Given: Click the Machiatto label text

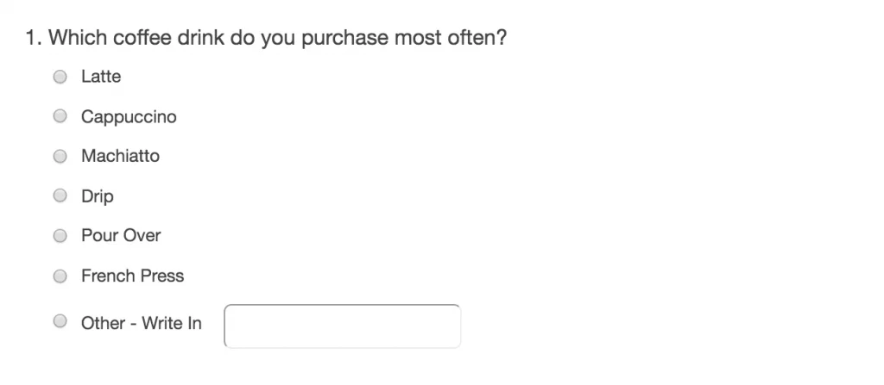Looking at the screenshot, I should click(120, 156).
